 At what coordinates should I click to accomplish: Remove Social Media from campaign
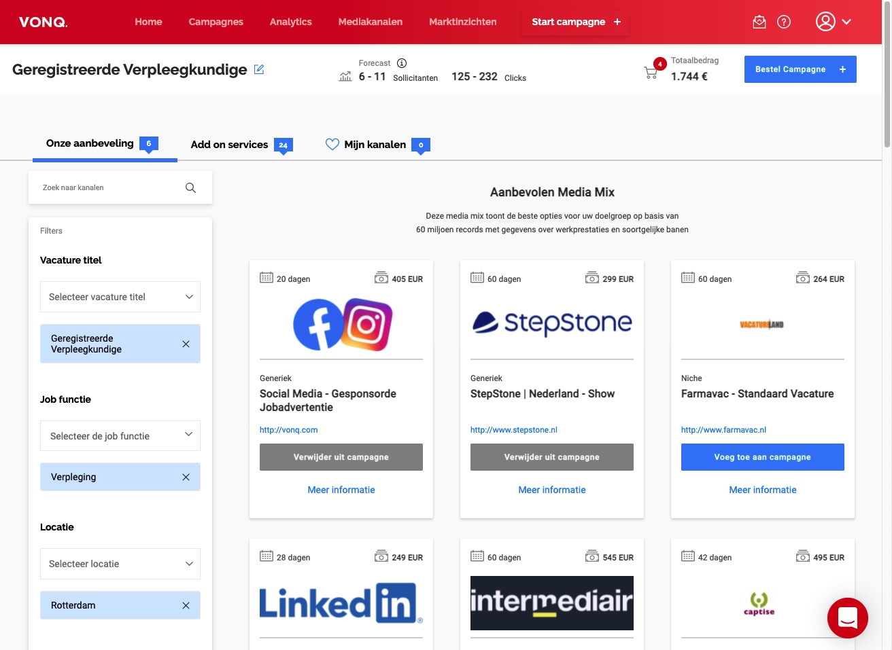click(x=341, y=457)
